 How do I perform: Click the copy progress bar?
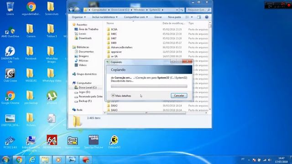[x=149, y=86]
